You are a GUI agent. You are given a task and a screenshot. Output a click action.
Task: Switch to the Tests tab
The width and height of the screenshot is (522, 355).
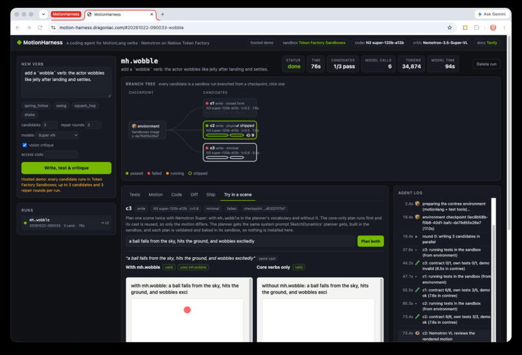click(135, 194)
